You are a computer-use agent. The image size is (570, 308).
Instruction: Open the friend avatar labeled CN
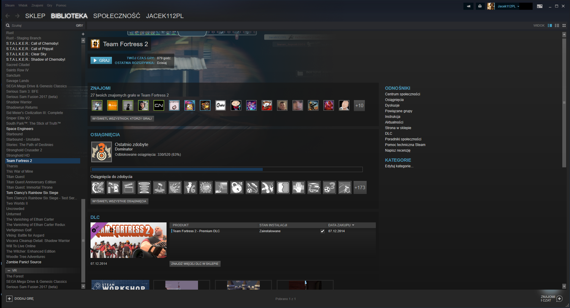[x=159, y=105]
